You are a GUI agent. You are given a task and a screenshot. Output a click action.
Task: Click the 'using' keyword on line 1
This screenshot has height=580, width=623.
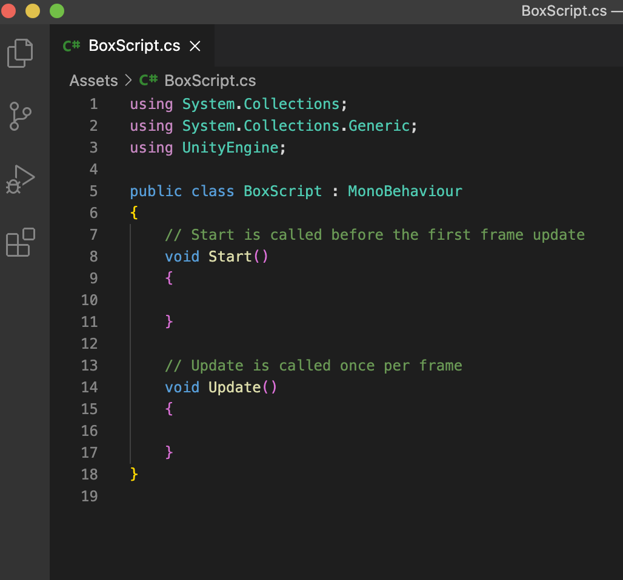152,104
